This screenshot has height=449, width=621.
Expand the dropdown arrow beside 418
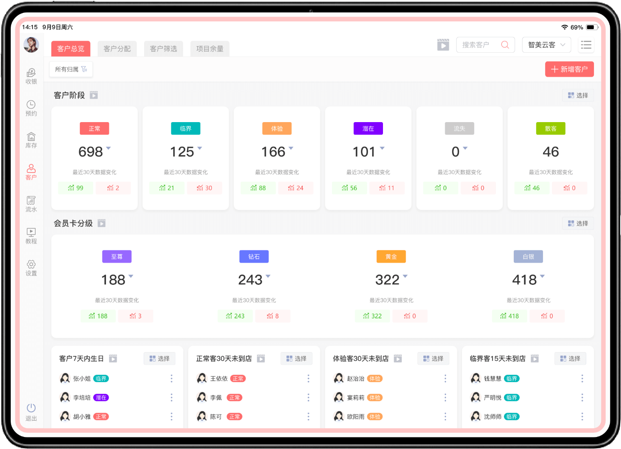tap(543, 276)
